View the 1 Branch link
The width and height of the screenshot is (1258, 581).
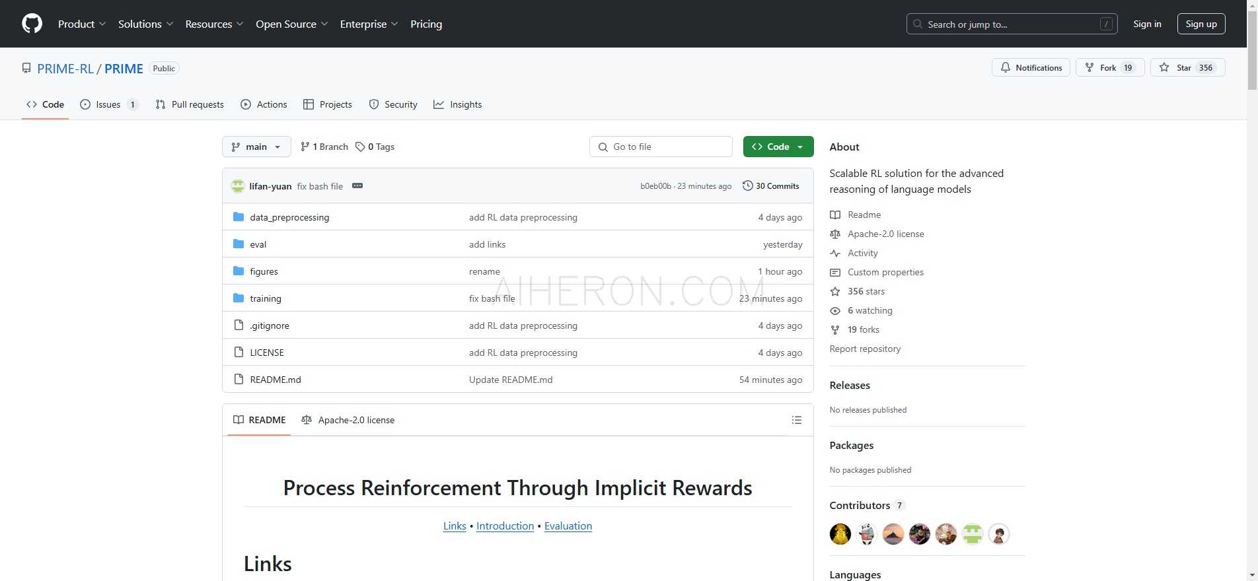coord(324,147)
